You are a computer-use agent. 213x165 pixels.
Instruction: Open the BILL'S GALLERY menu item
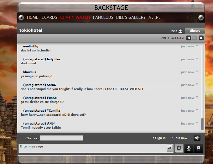[131, 18]
